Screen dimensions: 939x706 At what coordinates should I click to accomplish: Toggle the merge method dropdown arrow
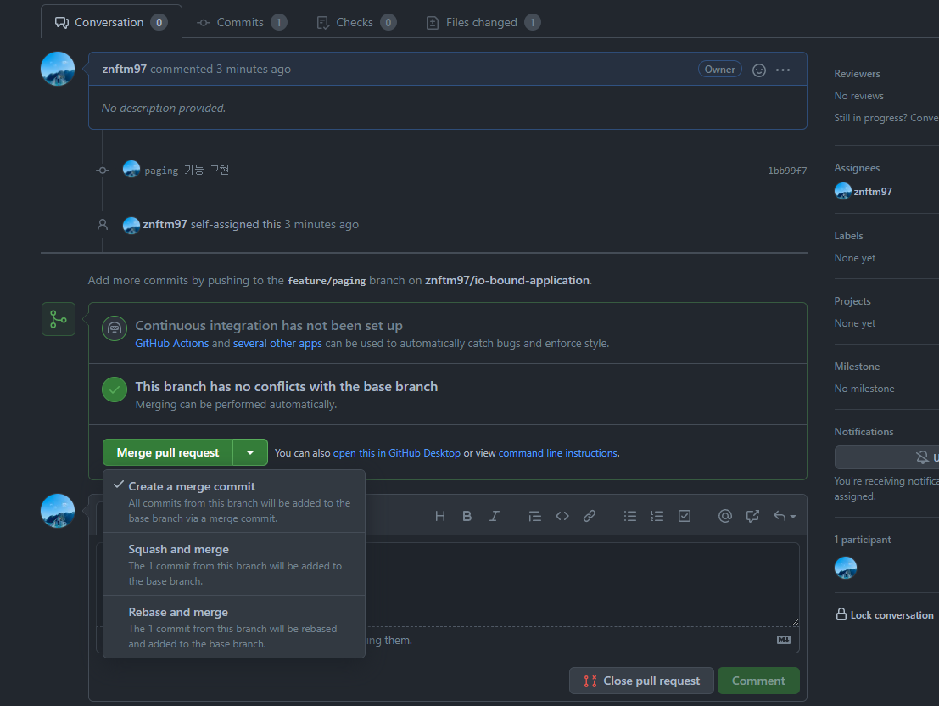(250, 453)
